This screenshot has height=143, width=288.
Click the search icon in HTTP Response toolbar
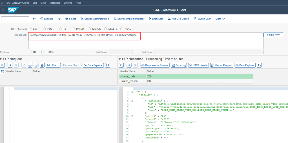pyautogui.click(x=129, y=65)
